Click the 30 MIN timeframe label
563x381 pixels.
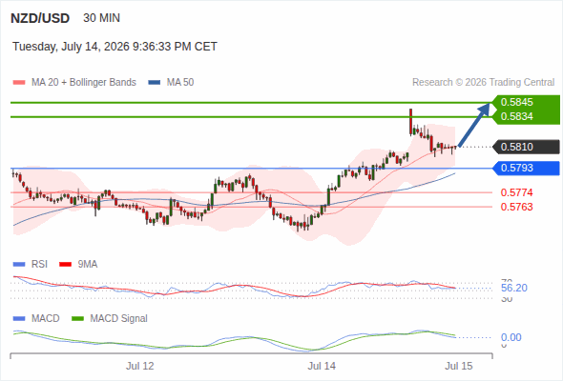pyautogui.click(x=101, y=18)
